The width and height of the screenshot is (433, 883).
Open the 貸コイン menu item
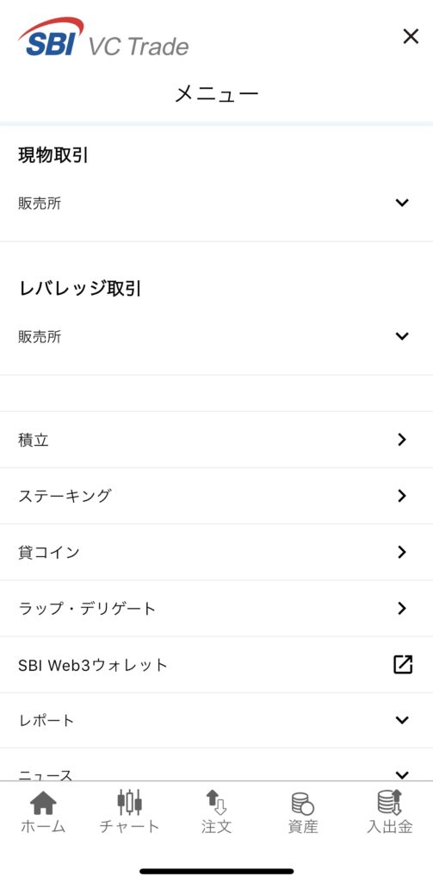pyautogui.click(x=217, y=553)
